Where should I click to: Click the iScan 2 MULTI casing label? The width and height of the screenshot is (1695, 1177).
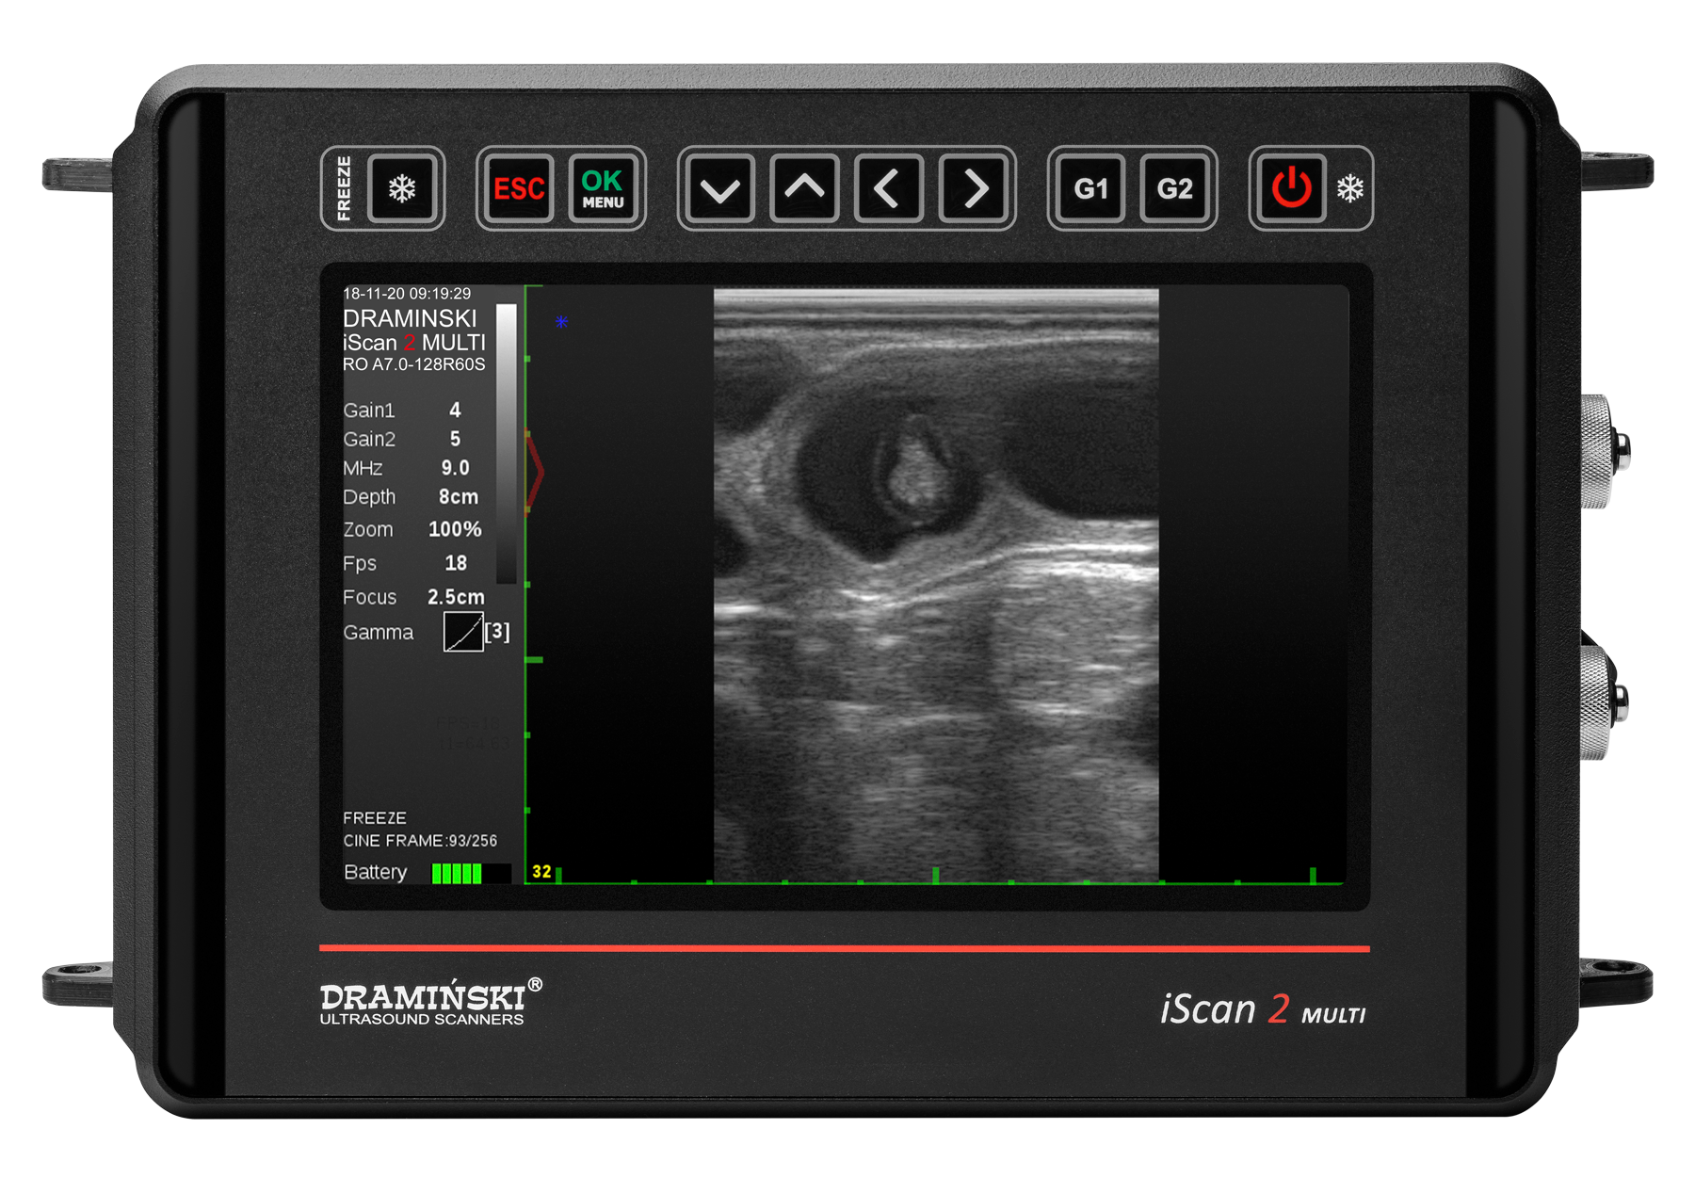tap(1263, 1008)
